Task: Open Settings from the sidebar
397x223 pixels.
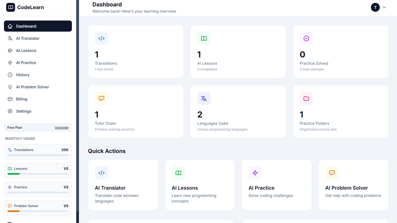Action: (24, 111)
